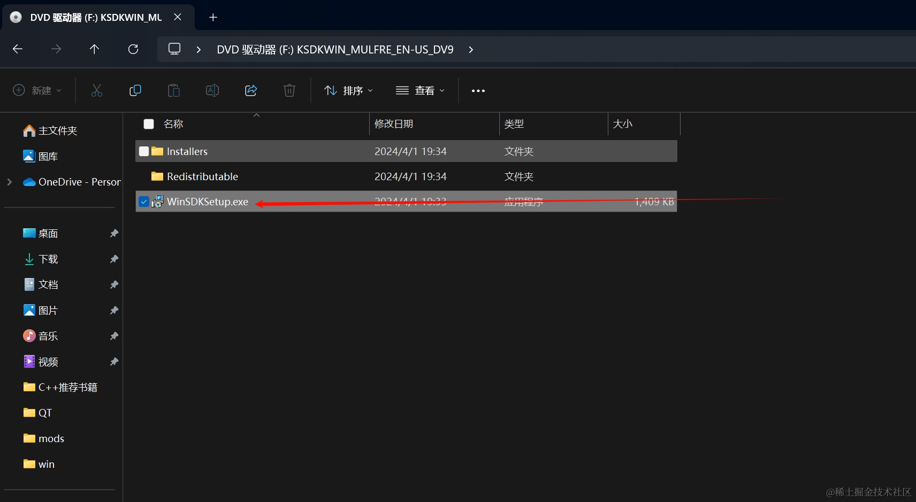The height and width of the screenshot is (502, 916).
Task: Open 桌面 Desktop in sidebar
Action: pyautogui.click(x=41, y=233)
